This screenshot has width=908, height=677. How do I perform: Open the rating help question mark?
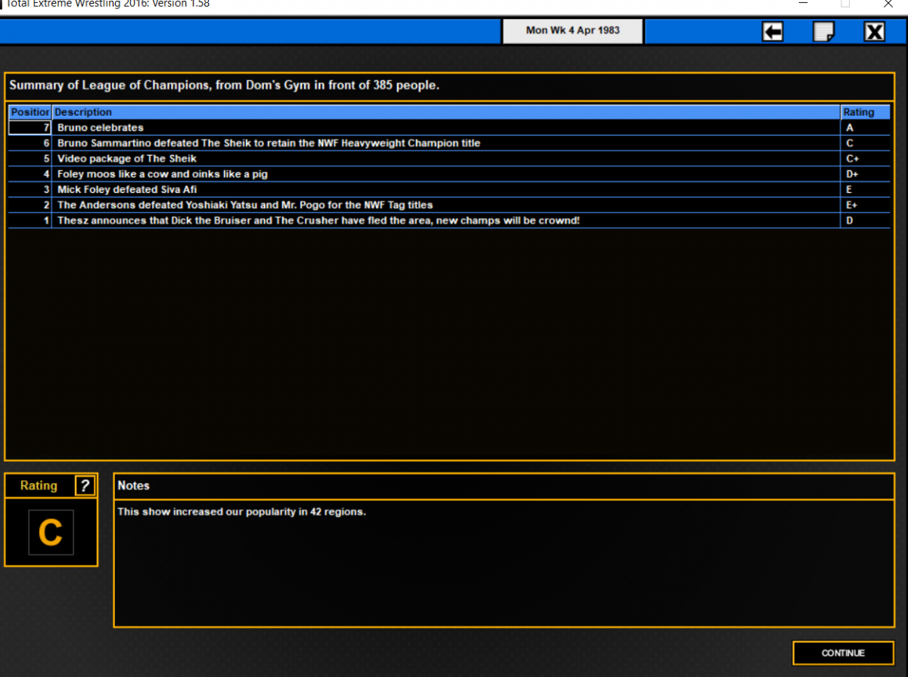point(86,486)
